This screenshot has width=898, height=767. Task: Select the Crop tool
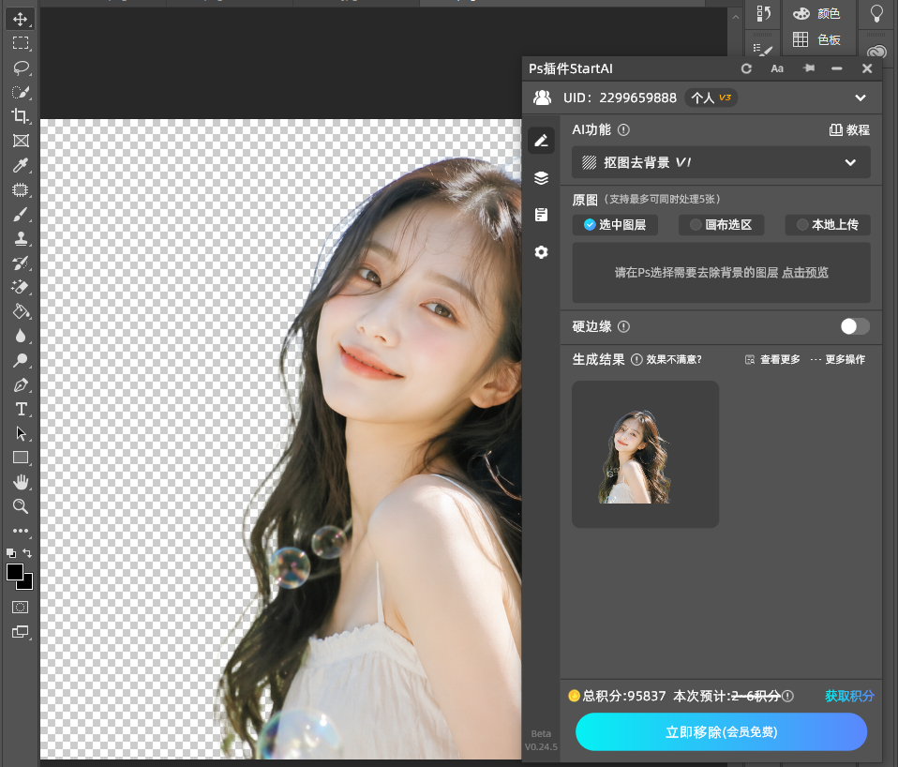click(22, 116)
